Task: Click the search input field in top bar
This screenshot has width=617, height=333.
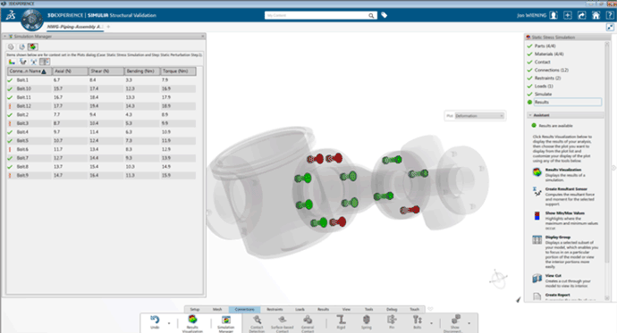Action: click(x=317, y=15)
